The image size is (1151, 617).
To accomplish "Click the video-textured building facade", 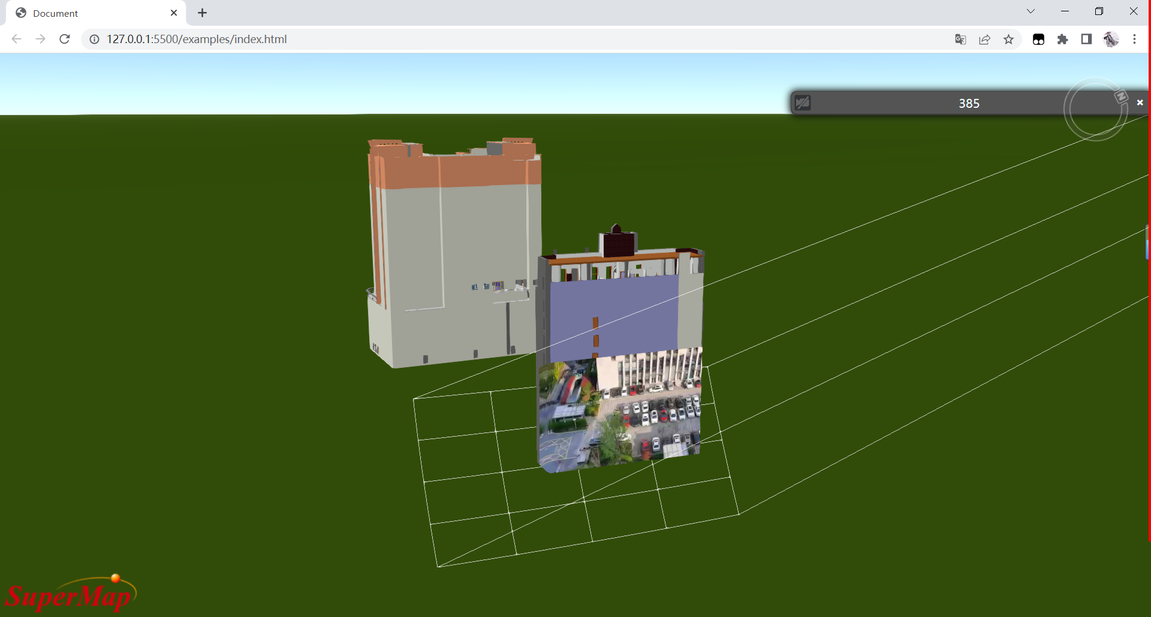I will click(619, 411).
